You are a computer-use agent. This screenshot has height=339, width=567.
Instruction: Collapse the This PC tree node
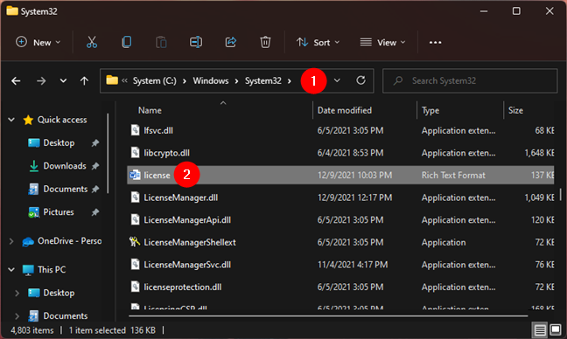(11, 269)
